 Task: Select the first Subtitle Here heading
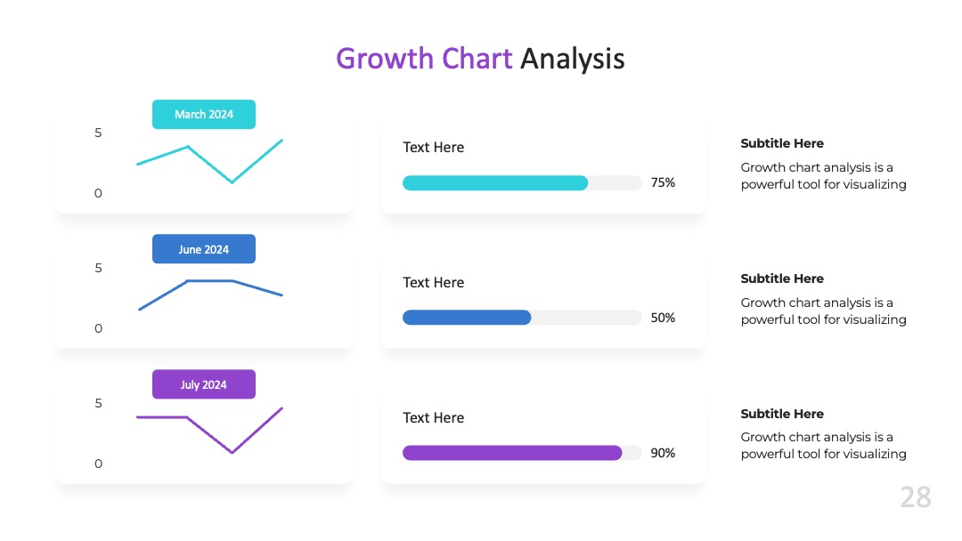[782, 143]
